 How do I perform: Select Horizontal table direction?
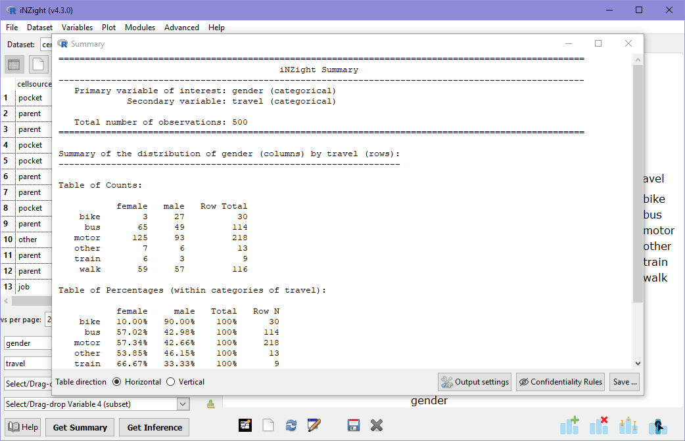tap(117, 382)
